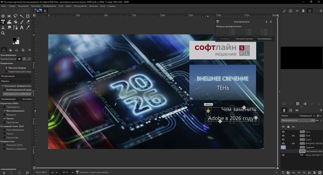Delete the selected layer

coord(320,173)
